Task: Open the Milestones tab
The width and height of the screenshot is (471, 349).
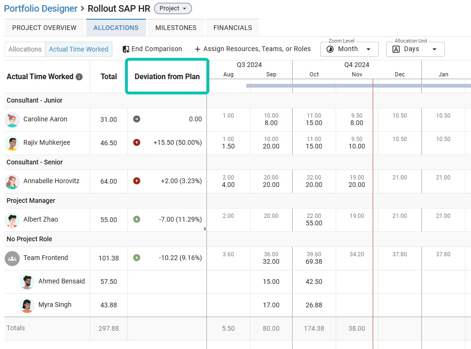Action: pyautogui.click(x=176, y=28)
